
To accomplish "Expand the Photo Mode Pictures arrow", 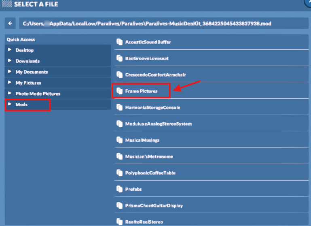I will [x=10, y=93].
